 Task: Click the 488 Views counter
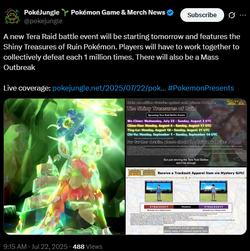click(87, 247)
